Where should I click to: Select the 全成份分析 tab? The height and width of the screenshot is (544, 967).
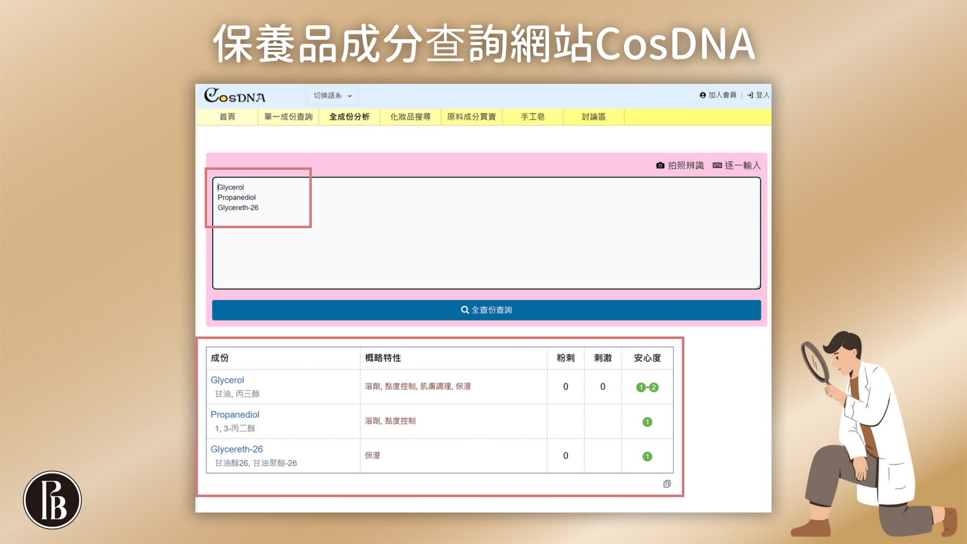tap(350, 117)
